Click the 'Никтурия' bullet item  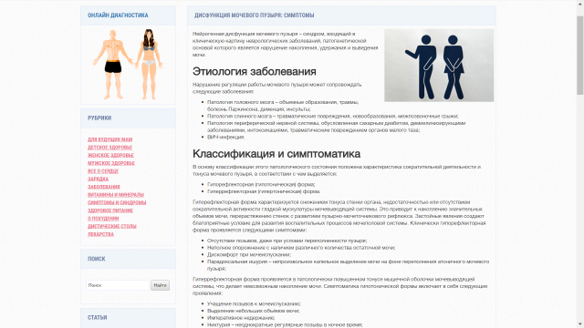point(285,324)
